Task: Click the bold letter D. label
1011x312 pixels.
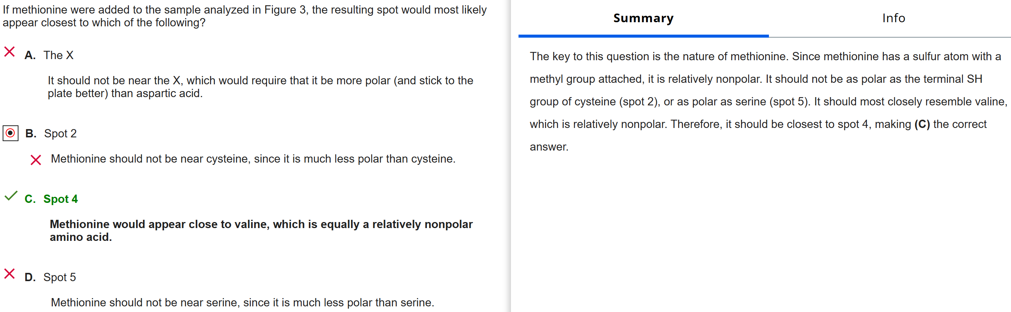Action: click(30, 277)
